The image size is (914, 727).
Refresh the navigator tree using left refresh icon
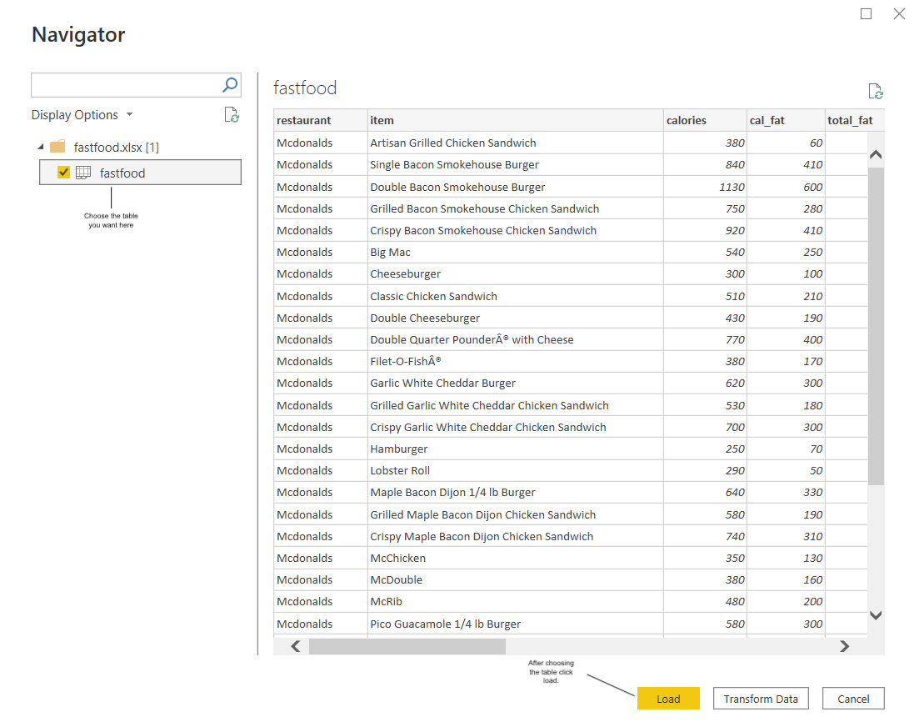(x=232, y=114)
